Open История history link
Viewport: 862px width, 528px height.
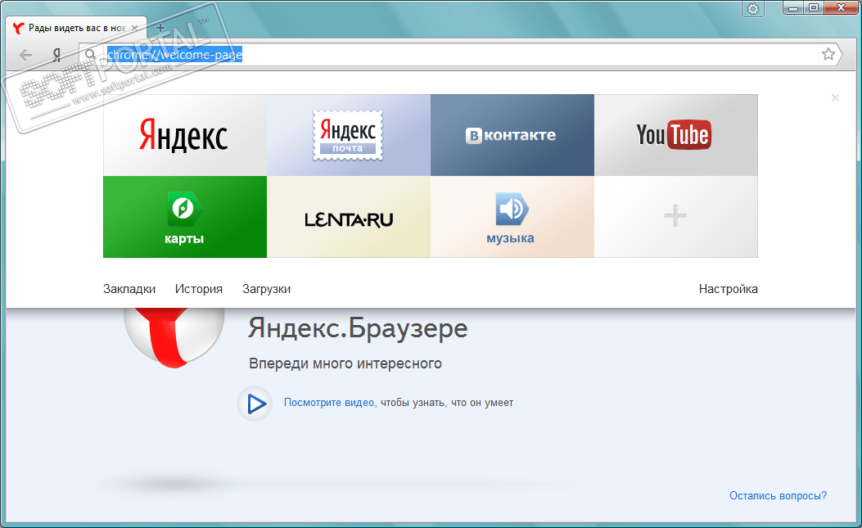click(x=198, y=289)
